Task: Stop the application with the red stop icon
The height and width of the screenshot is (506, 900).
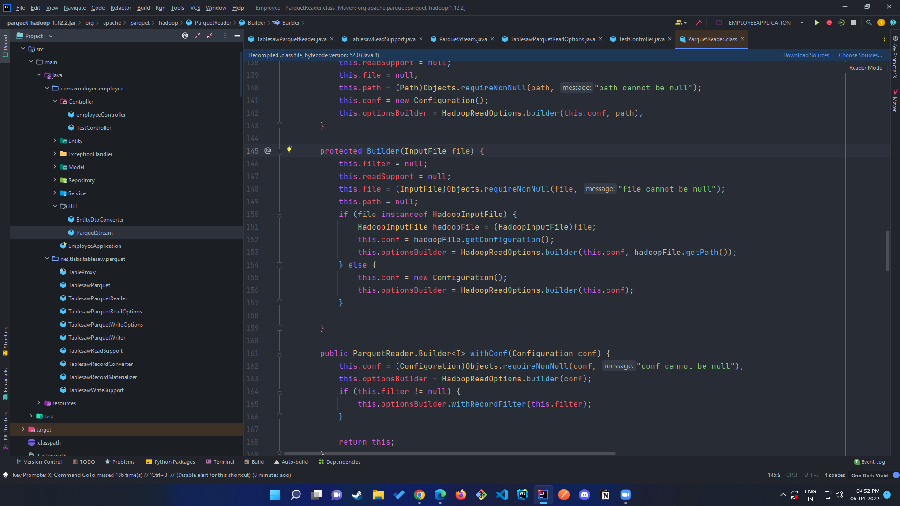Action: click(x=854, y=22)
